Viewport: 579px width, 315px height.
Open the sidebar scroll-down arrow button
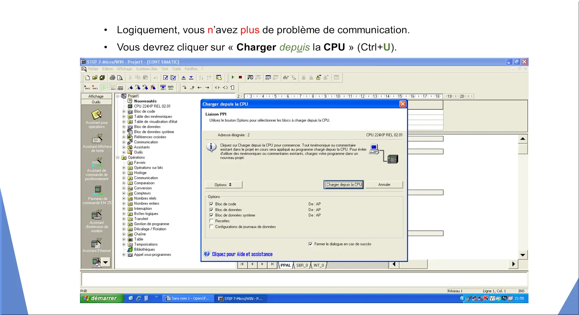tap(106, 262)
